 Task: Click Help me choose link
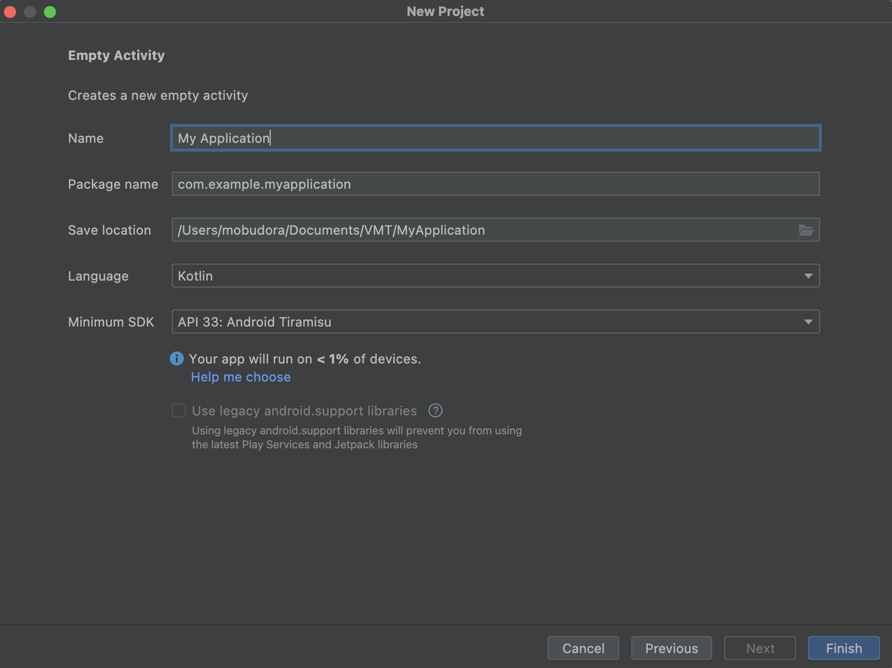click(x=240, y=377)
